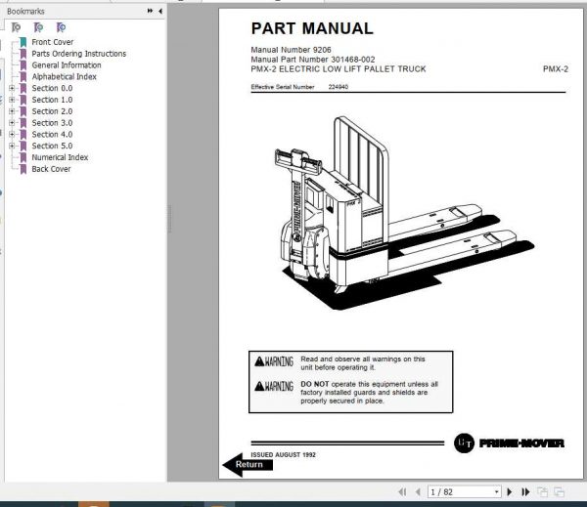Select the Section 0.0 bookmark
The height and width of the screenshot is (507, 587).
(52, 88)
